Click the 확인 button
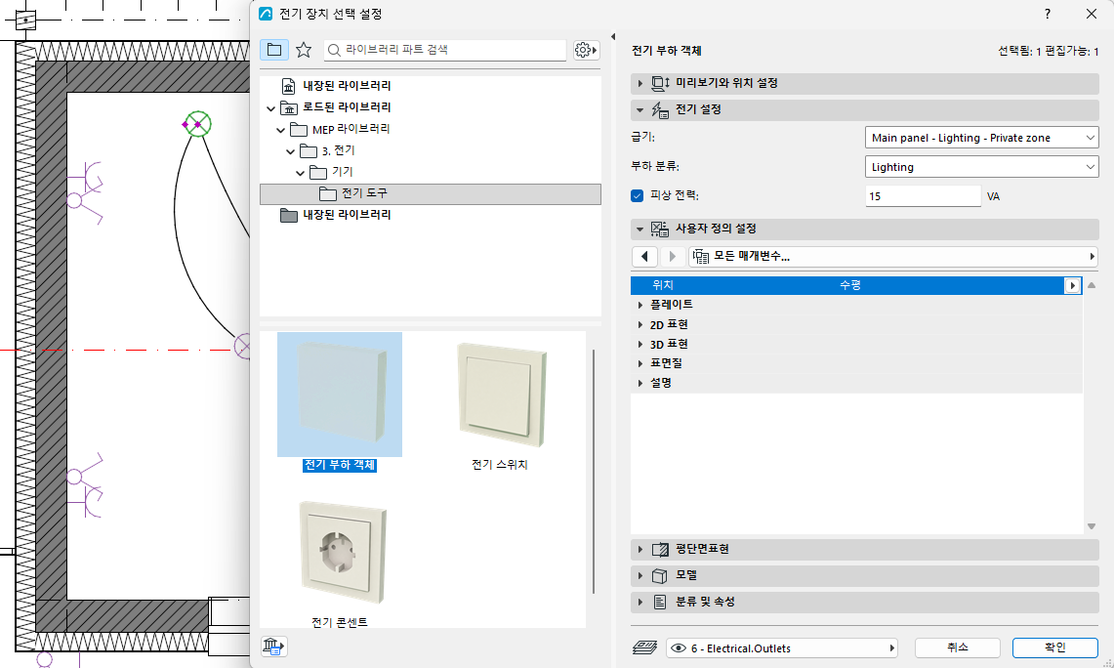Image resolution: width=1114 pixels, height=668 pixels. coord(1055,648)
